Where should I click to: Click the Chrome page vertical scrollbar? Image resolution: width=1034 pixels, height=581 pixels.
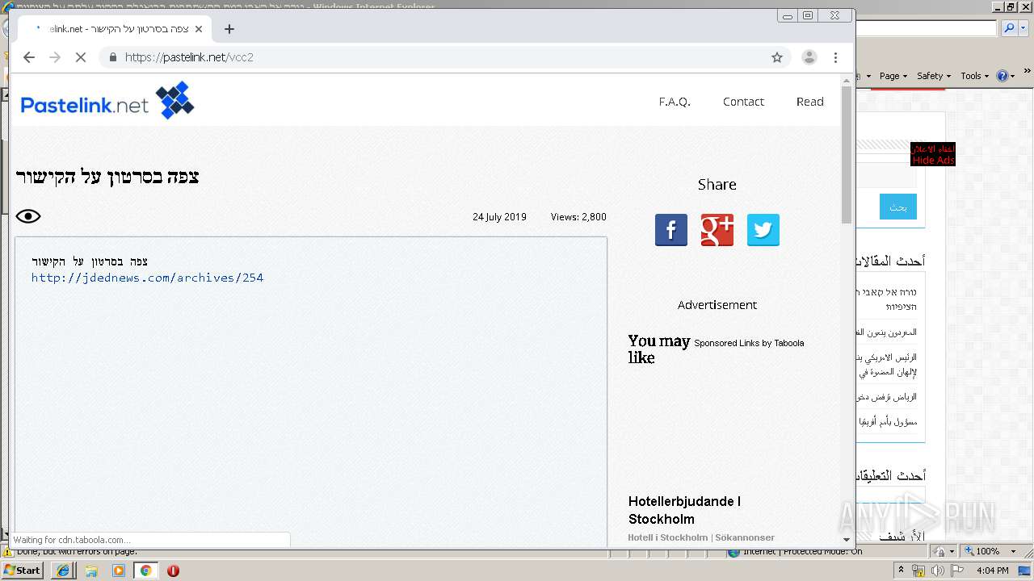click(847, 155)
